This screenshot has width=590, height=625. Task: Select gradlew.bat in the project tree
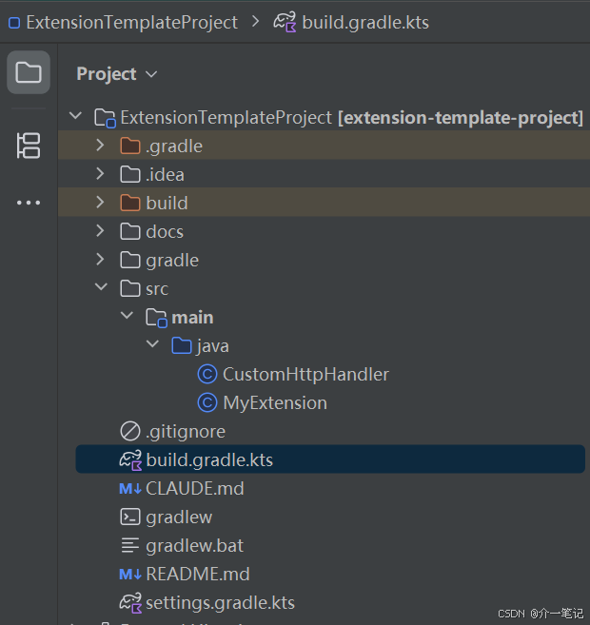pos(194,546)
